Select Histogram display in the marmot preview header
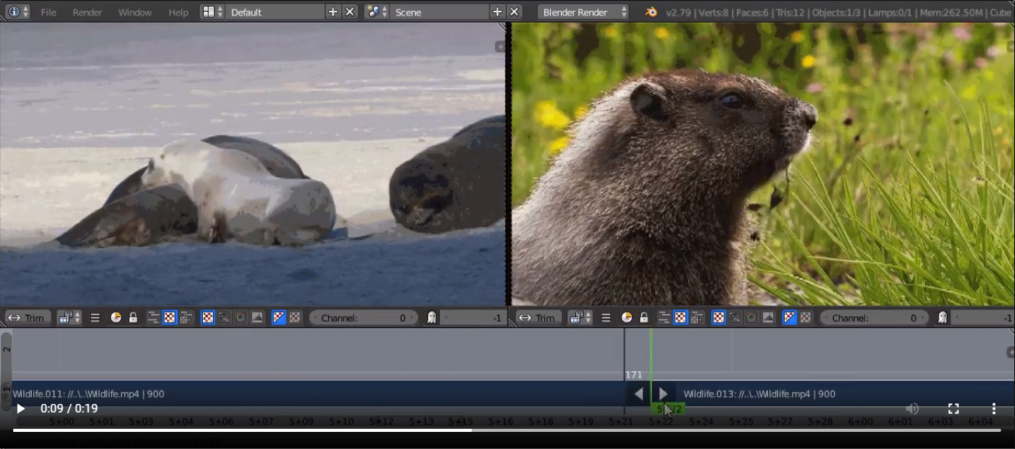The width and height of the screenshot is (1015, 449). [x=768, y=318]
